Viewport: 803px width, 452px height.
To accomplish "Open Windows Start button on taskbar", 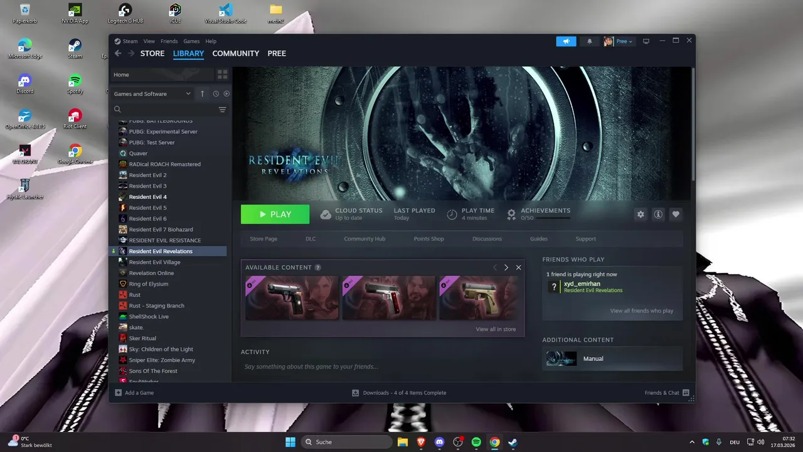I will pyautogui.click(x=290, y=442).
